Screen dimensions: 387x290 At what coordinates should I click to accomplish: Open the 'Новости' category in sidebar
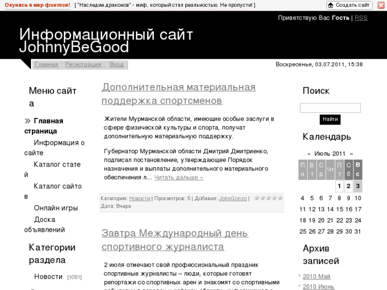(48, 277)
